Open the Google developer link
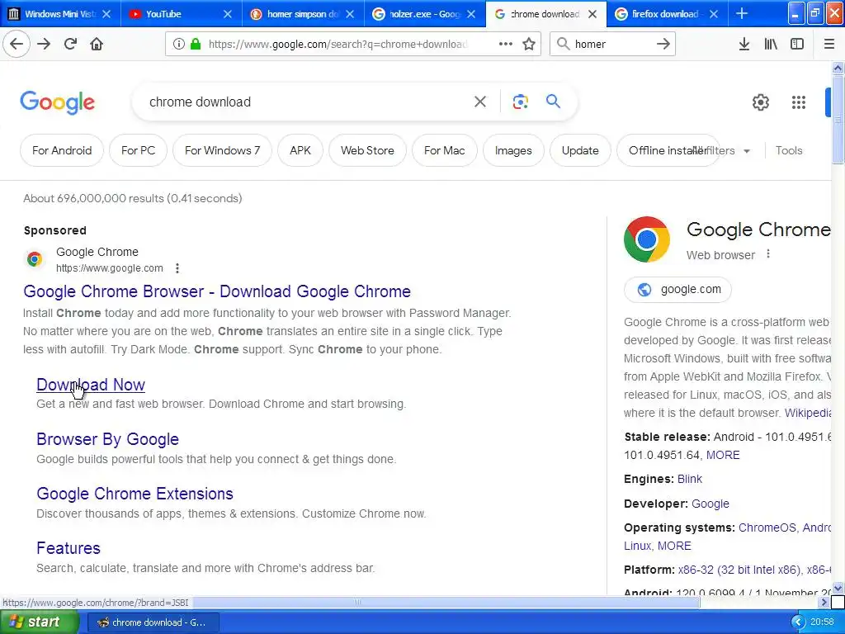 (710, 504)
